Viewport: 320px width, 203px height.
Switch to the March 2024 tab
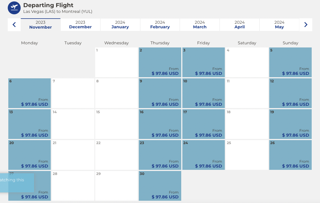pos(200,24)
